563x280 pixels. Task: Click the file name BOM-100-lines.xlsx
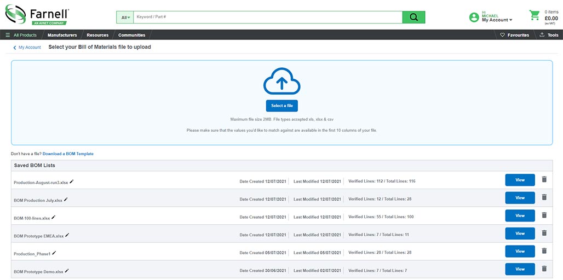(32, 218)
